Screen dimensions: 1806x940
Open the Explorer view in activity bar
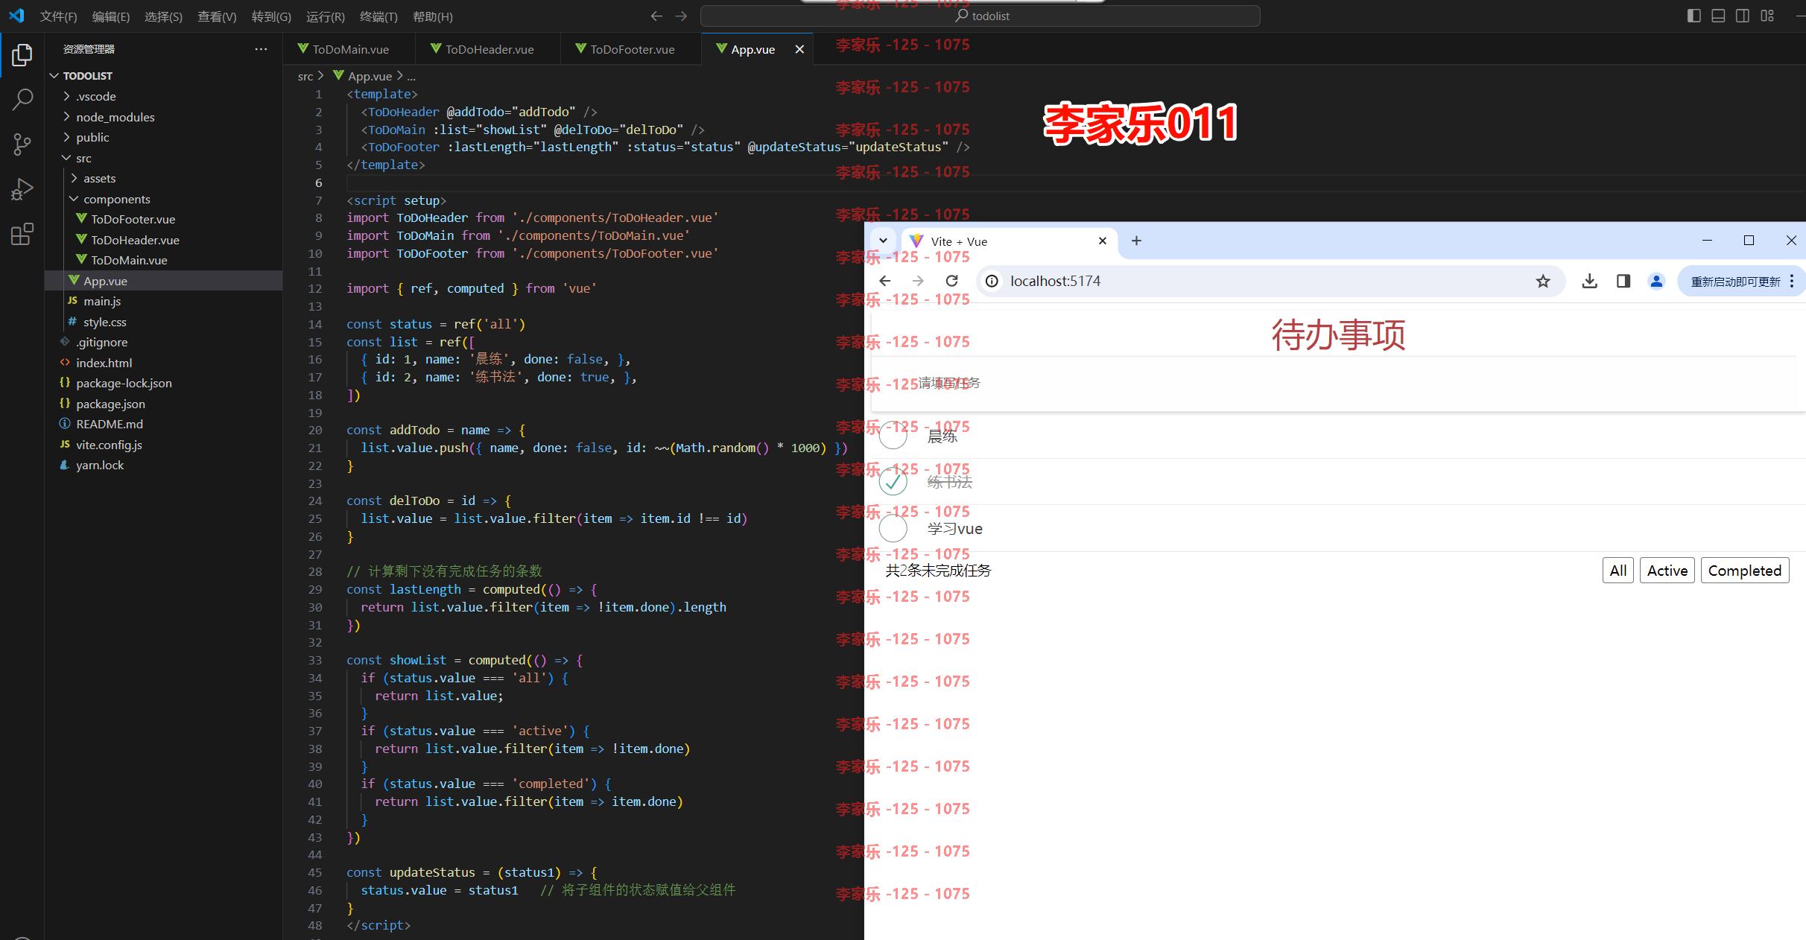tap(22, 54)
